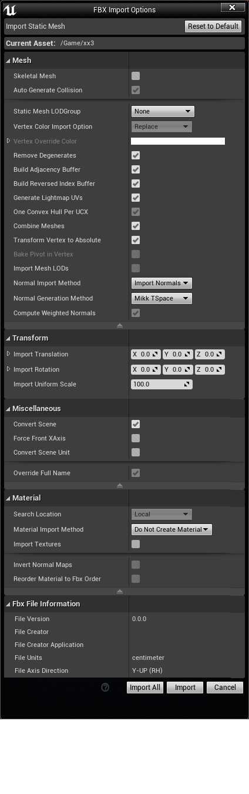Toggle advanced Material options arrow
249x794 pixels.
click(x=120, y=591)
